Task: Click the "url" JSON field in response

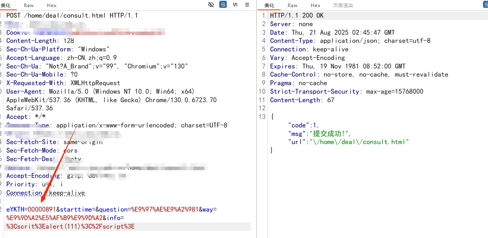Action: click(349, 142)
